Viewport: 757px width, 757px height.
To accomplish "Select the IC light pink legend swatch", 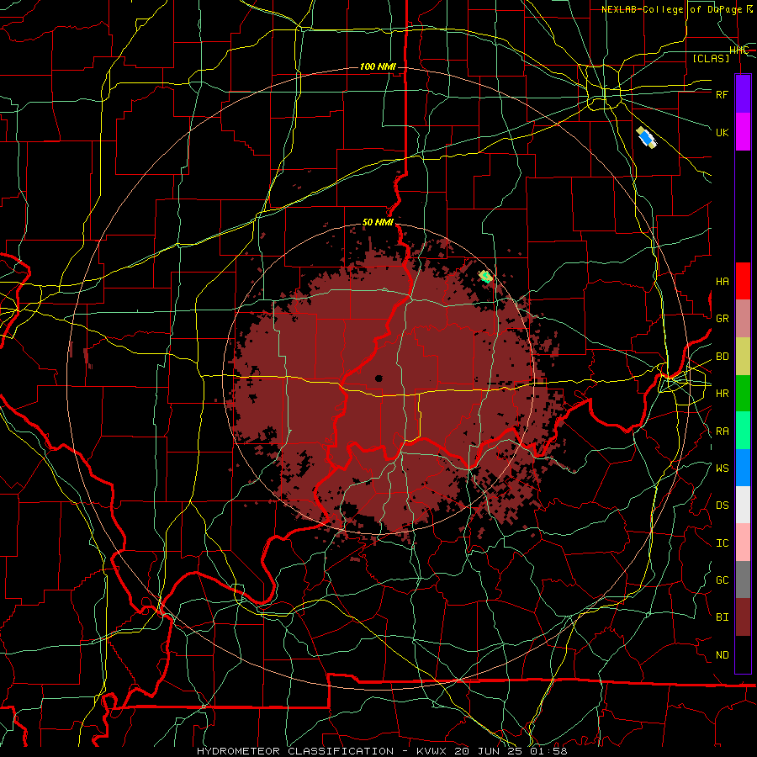I will (743, 543).
